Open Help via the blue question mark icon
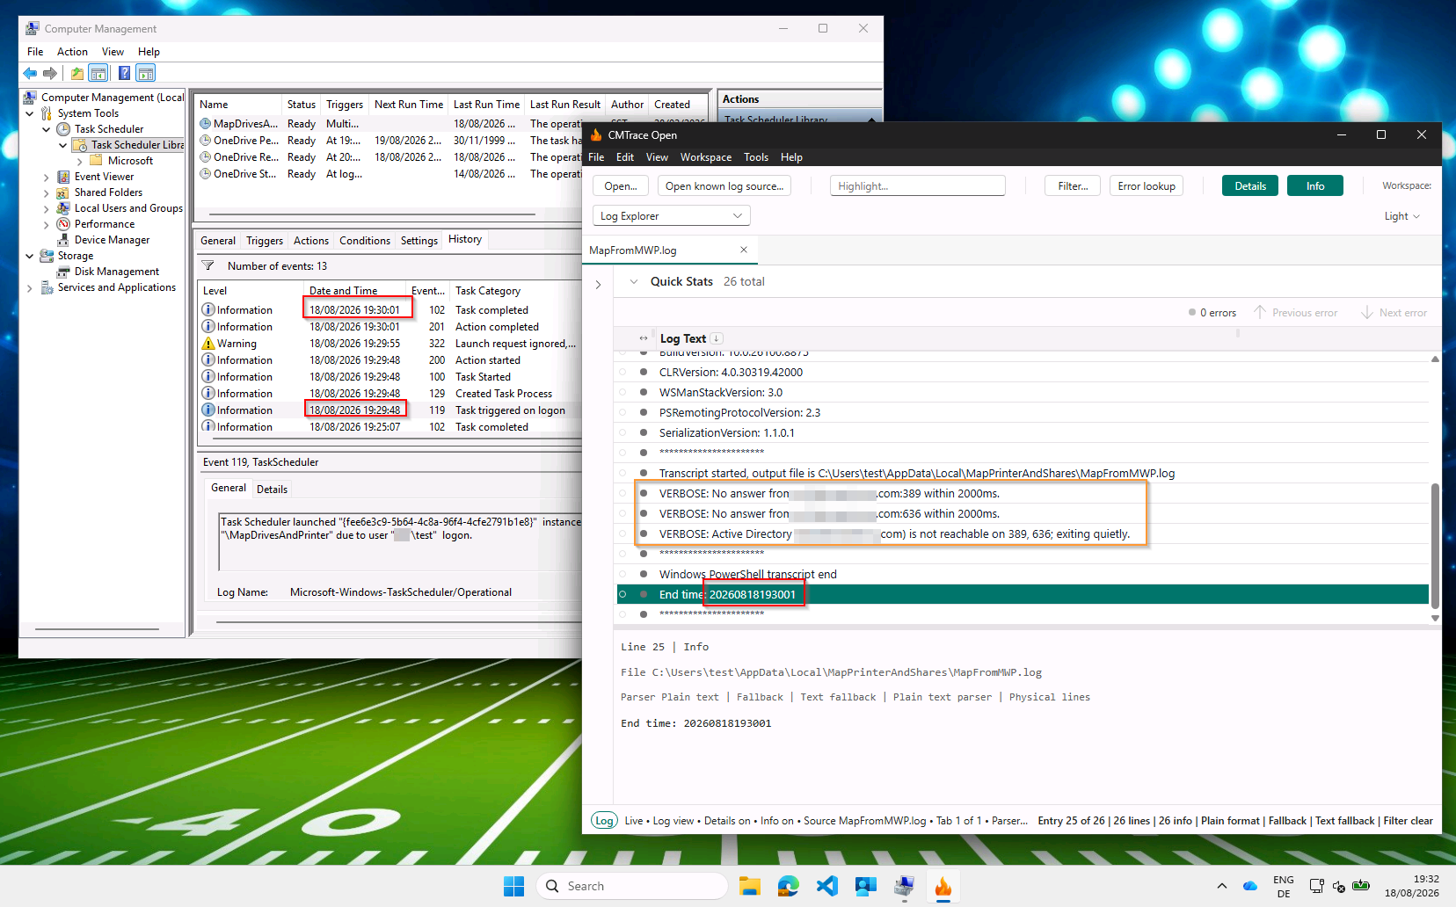The width and height of the screenshot is (1456, 907). [x=125, y=73]
